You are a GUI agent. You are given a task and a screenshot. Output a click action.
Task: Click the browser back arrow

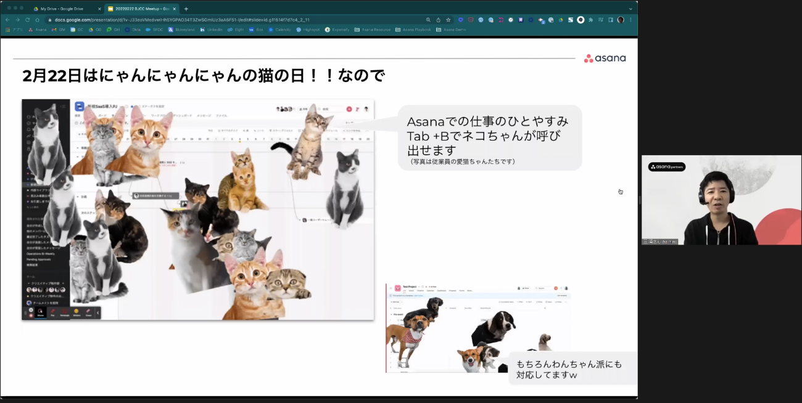point(7,20)
